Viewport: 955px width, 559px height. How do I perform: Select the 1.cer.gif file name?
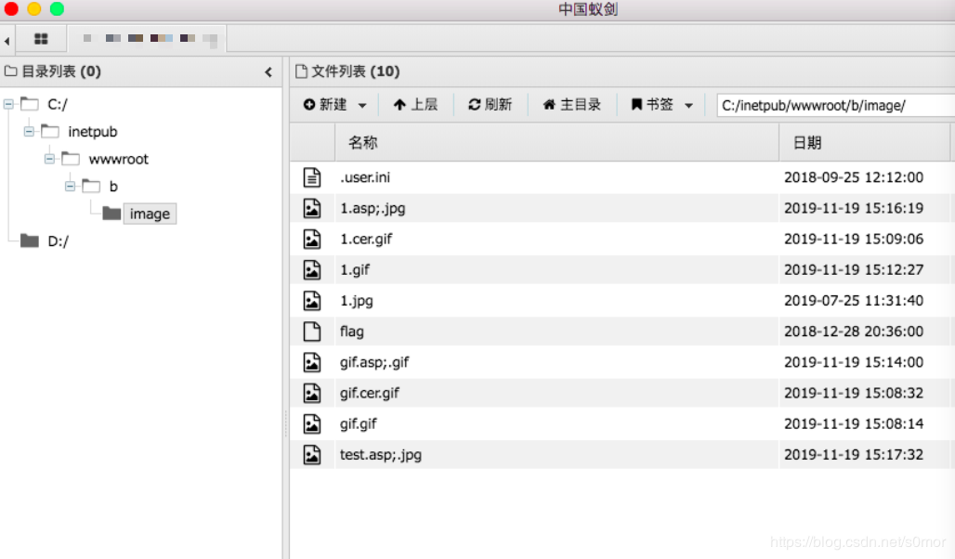366,239
